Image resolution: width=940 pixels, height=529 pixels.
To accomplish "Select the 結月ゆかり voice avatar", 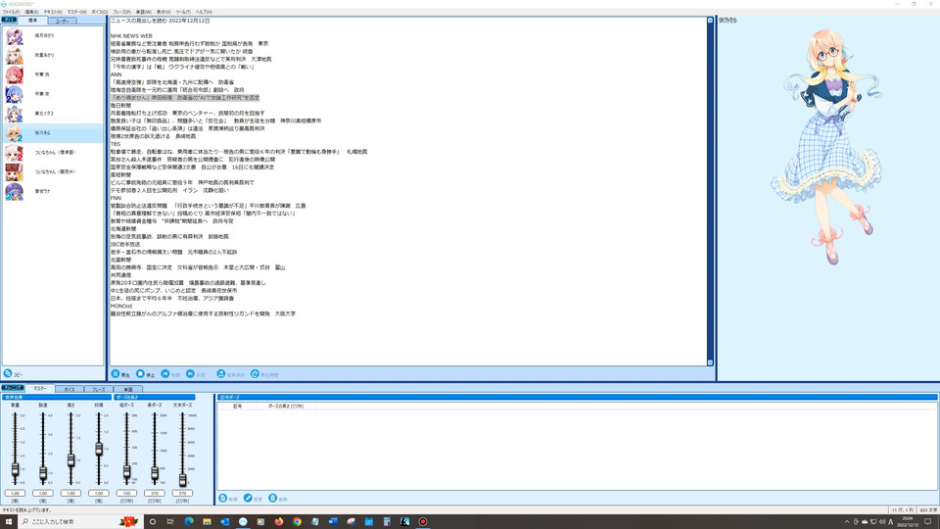I will coord(14,36).
